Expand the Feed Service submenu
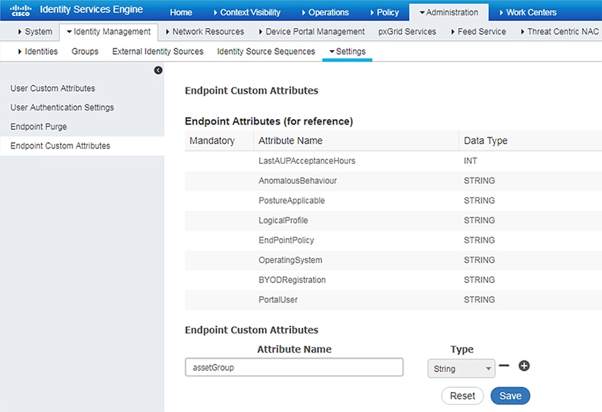This screenshot has height=412, width=602. click(x=478, y=31)
